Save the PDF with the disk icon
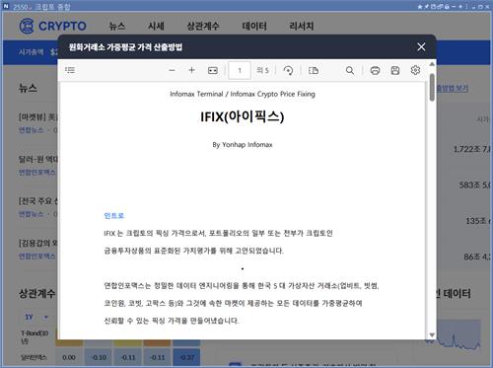The image size is (493, 368). pos(395,70)
